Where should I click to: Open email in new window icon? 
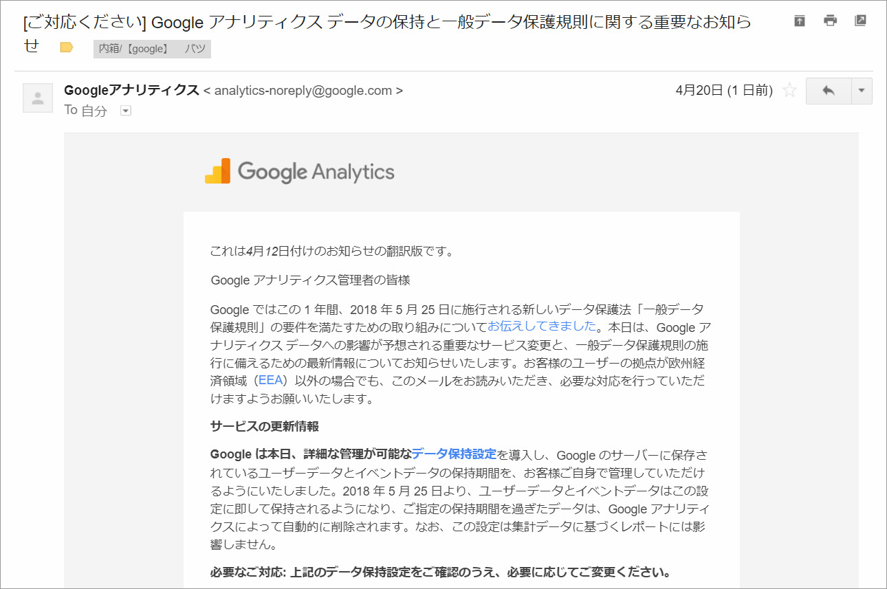point(860,21)
